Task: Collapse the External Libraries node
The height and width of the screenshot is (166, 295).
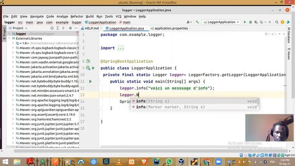Action: tap(9, 38)
